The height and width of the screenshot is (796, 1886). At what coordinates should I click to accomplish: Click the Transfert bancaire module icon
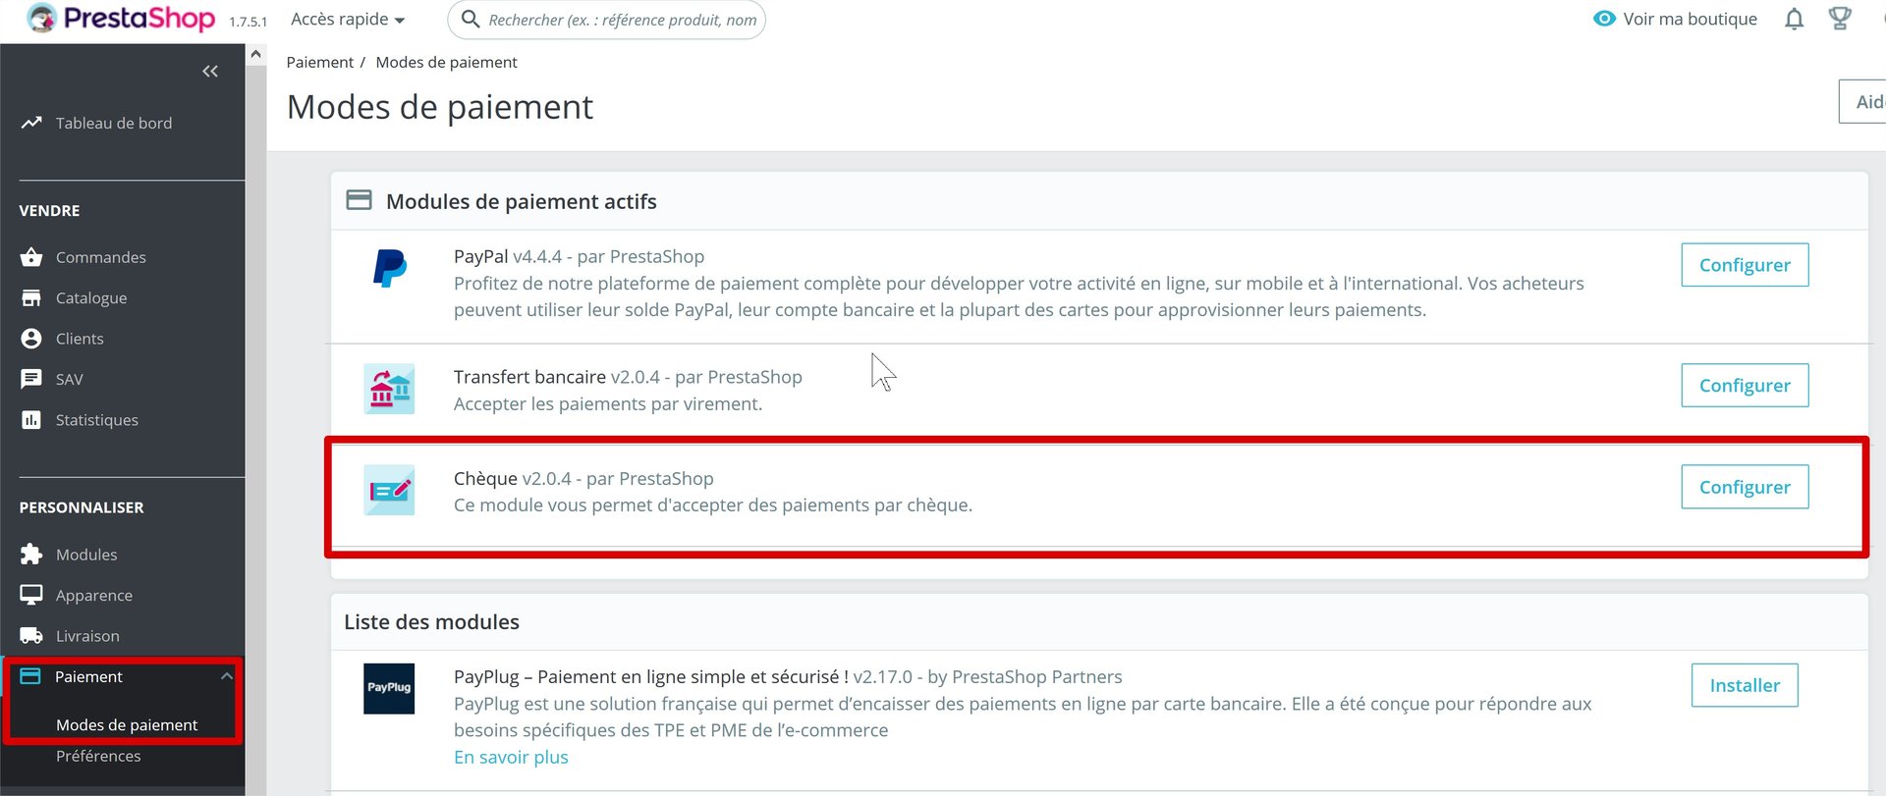click(389, 389)
